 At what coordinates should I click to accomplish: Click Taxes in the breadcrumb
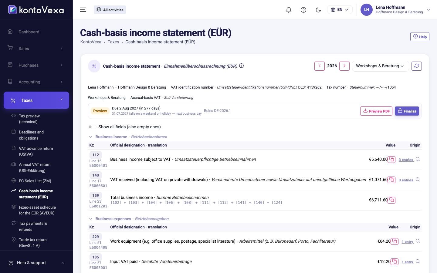[x=113, y=42]
